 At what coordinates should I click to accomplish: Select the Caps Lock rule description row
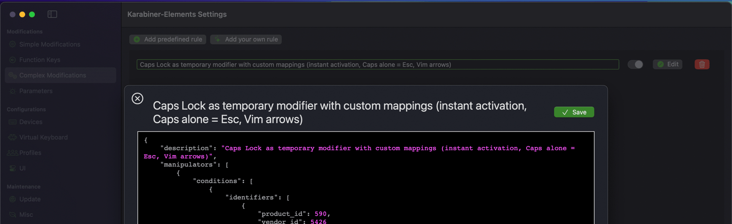click(377, 65)
